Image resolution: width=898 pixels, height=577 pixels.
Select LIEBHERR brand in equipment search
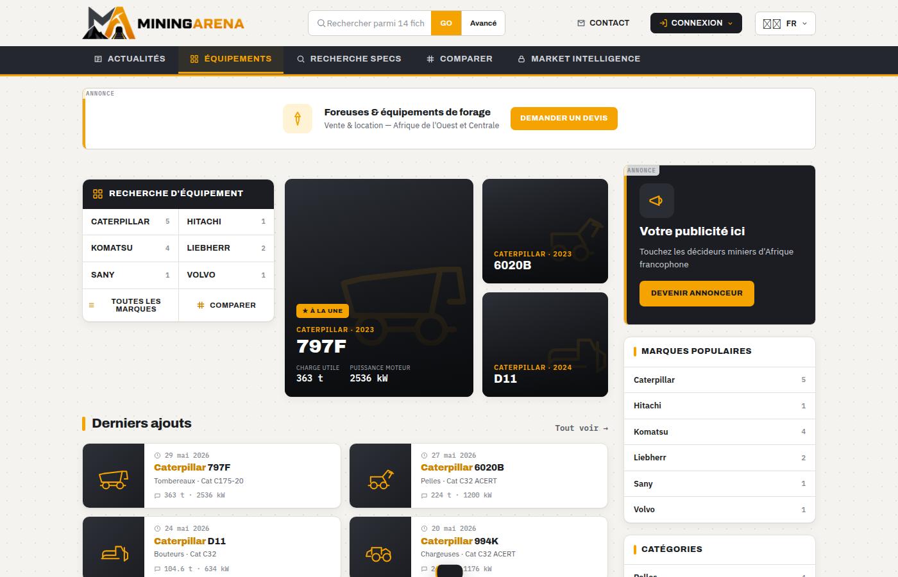point(226,248)
